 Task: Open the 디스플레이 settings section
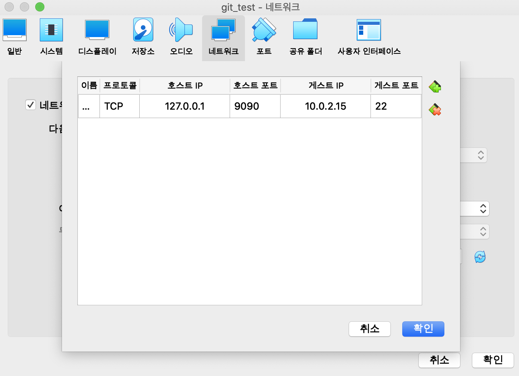point(97,37)
